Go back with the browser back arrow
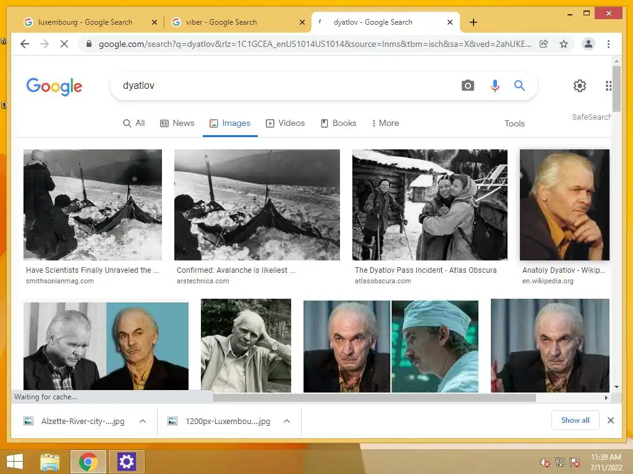The width and height of the screenshot is (633, 474). (x=25, y=44)
